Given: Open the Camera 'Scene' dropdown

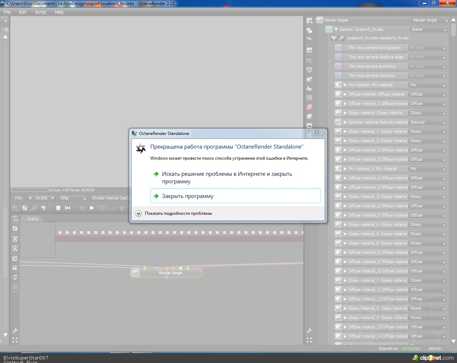Looking at the screenshot, I should pos(429,29).
